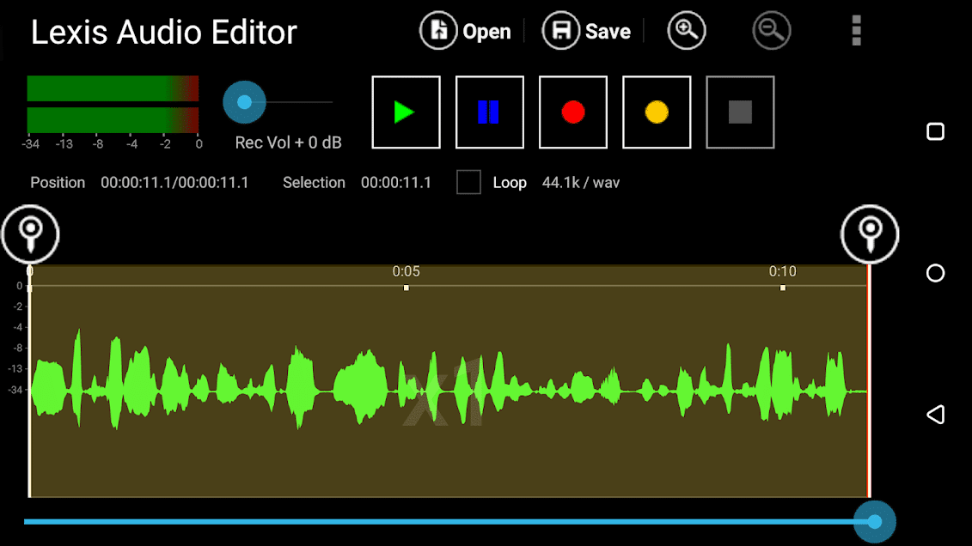Tap the Android Back navigation button

point(935,415)
